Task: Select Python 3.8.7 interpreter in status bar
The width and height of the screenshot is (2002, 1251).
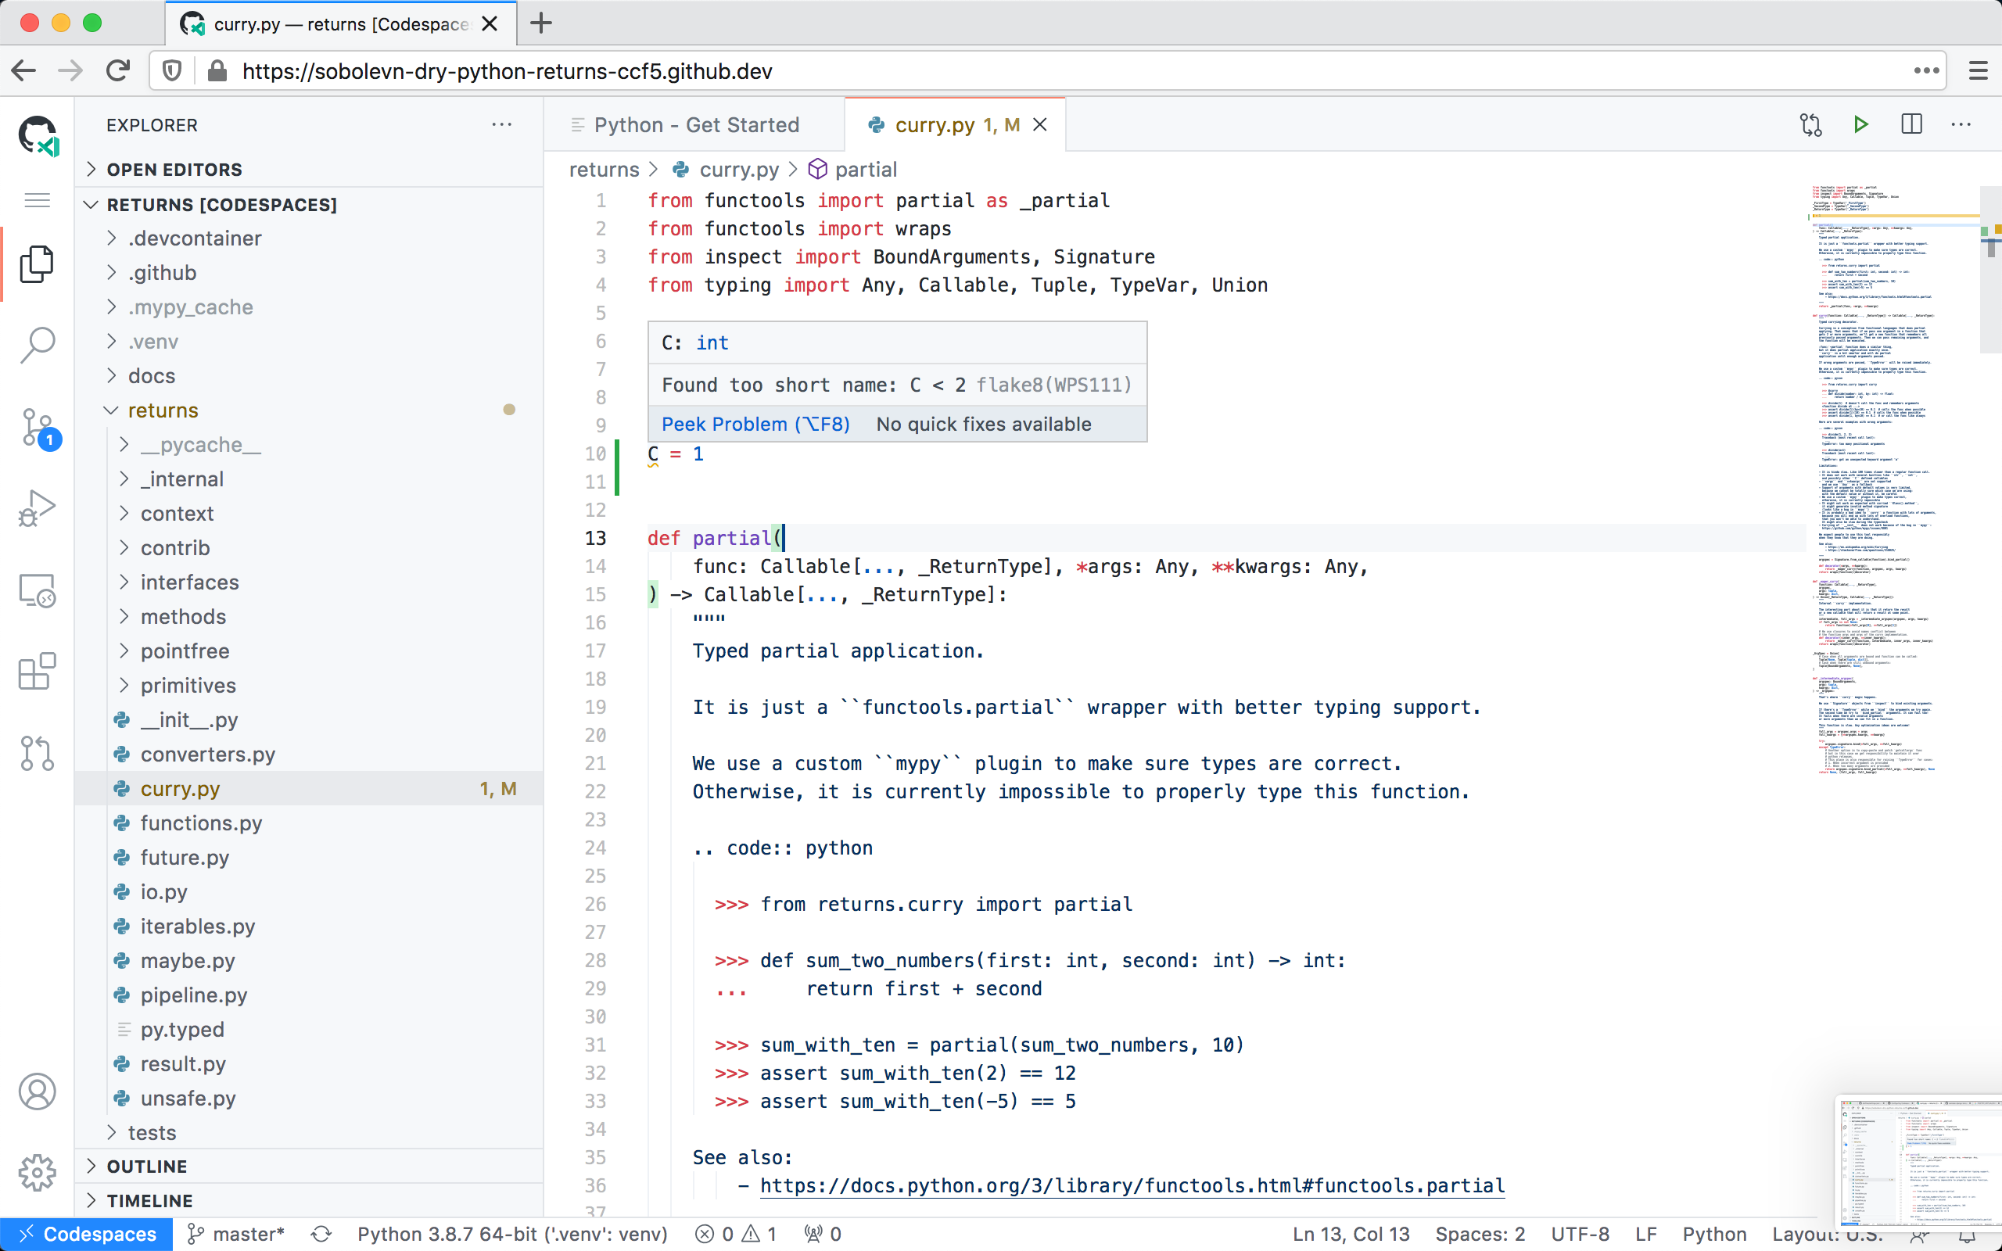Action: 512,1234
